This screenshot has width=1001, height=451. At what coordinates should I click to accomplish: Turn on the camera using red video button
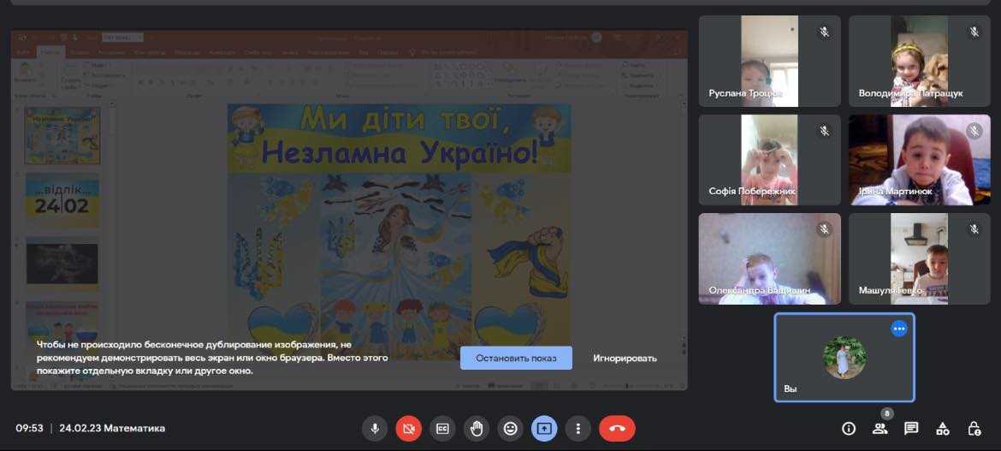[x=408, y=428]
